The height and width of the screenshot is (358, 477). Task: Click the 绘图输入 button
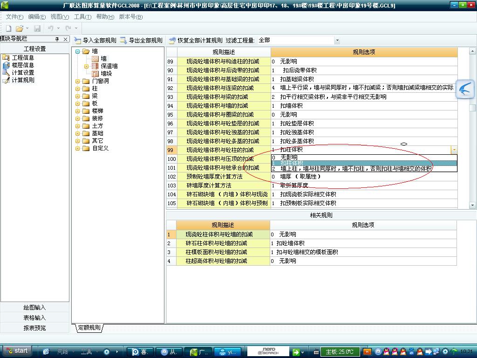click(x=35, y=308)
